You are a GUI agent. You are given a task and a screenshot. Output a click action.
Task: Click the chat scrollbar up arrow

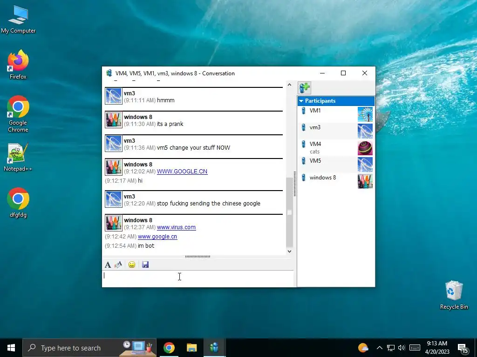pos(289,85)
